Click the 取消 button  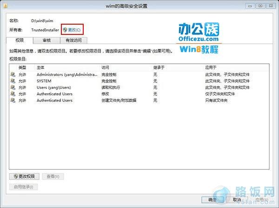pos(237,200)
